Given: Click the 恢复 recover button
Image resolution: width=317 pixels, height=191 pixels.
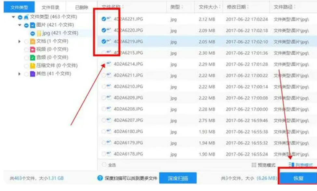Looking at the screenshot, I should pyautogui.click(x=298, y=178).
